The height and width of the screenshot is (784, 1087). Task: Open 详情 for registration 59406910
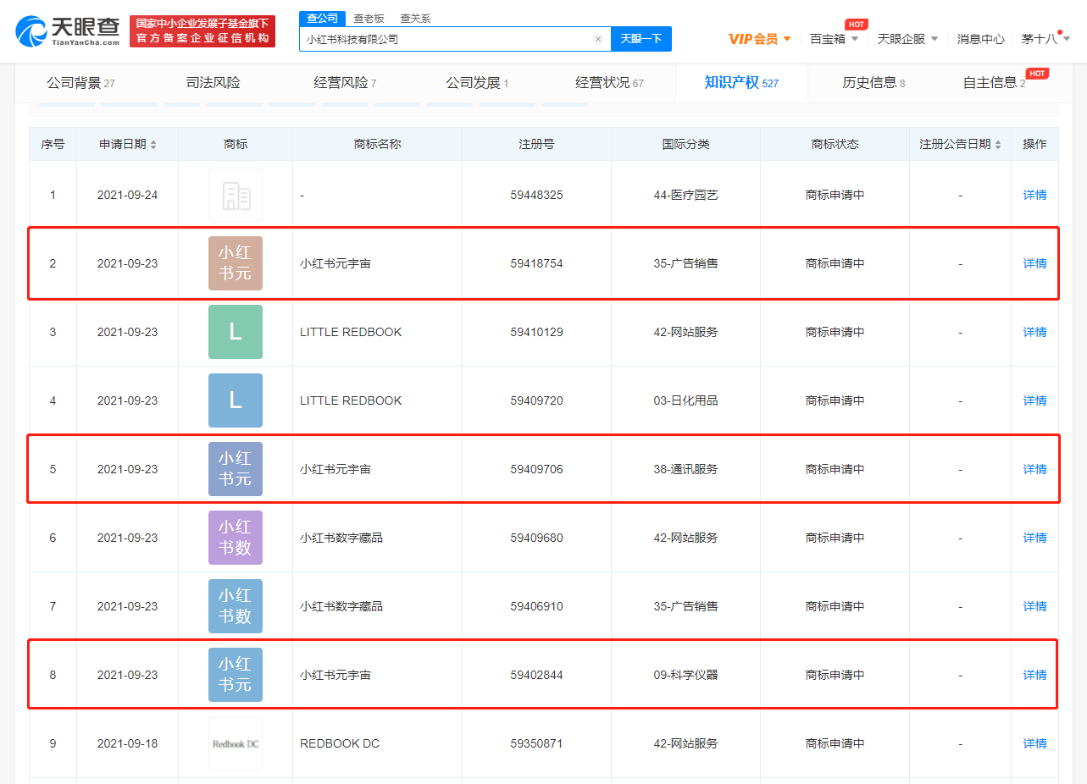1034,606
